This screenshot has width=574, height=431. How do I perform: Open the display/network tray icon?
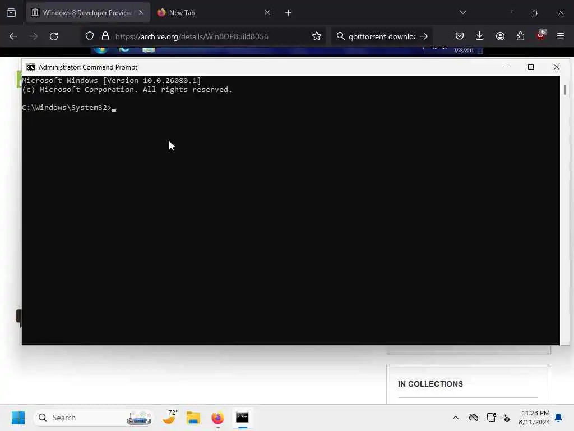[x=491, y=418]
